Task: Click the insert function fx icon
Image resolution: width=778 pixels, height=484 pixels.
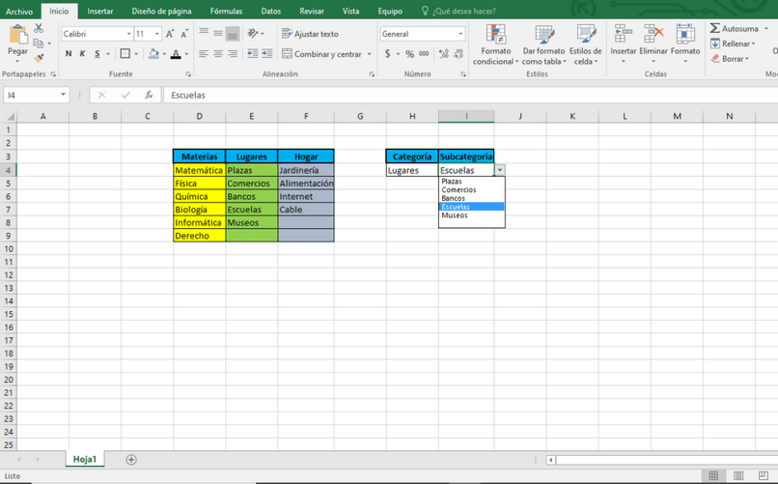Action: click(x=149, y=95)
